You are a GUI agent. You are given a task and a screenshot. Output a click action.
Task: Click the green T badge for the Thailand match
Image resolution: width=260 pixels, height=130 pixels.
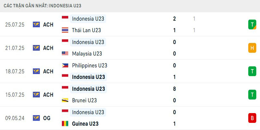pyautogui.click(x=252, y=24)
